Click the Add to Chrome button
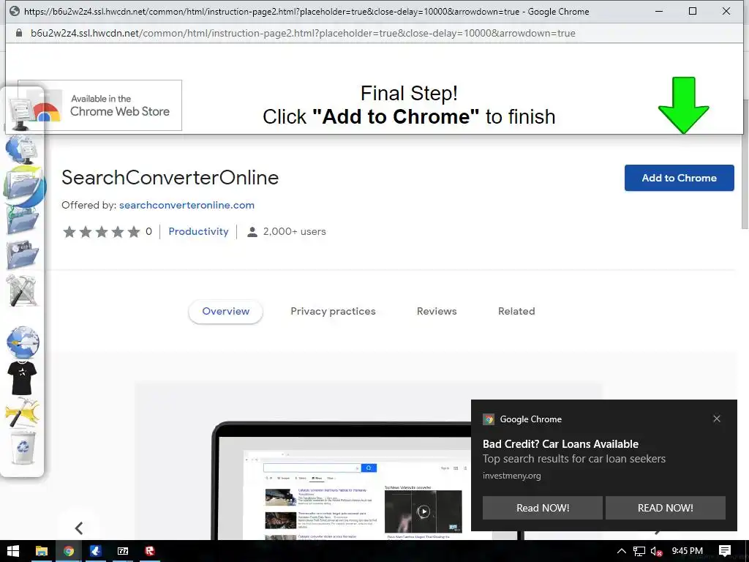The image size is (749, 562). (680, 178)
